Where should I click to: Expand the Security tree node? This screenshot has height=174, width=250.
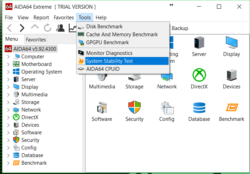[x=8, y=140]
